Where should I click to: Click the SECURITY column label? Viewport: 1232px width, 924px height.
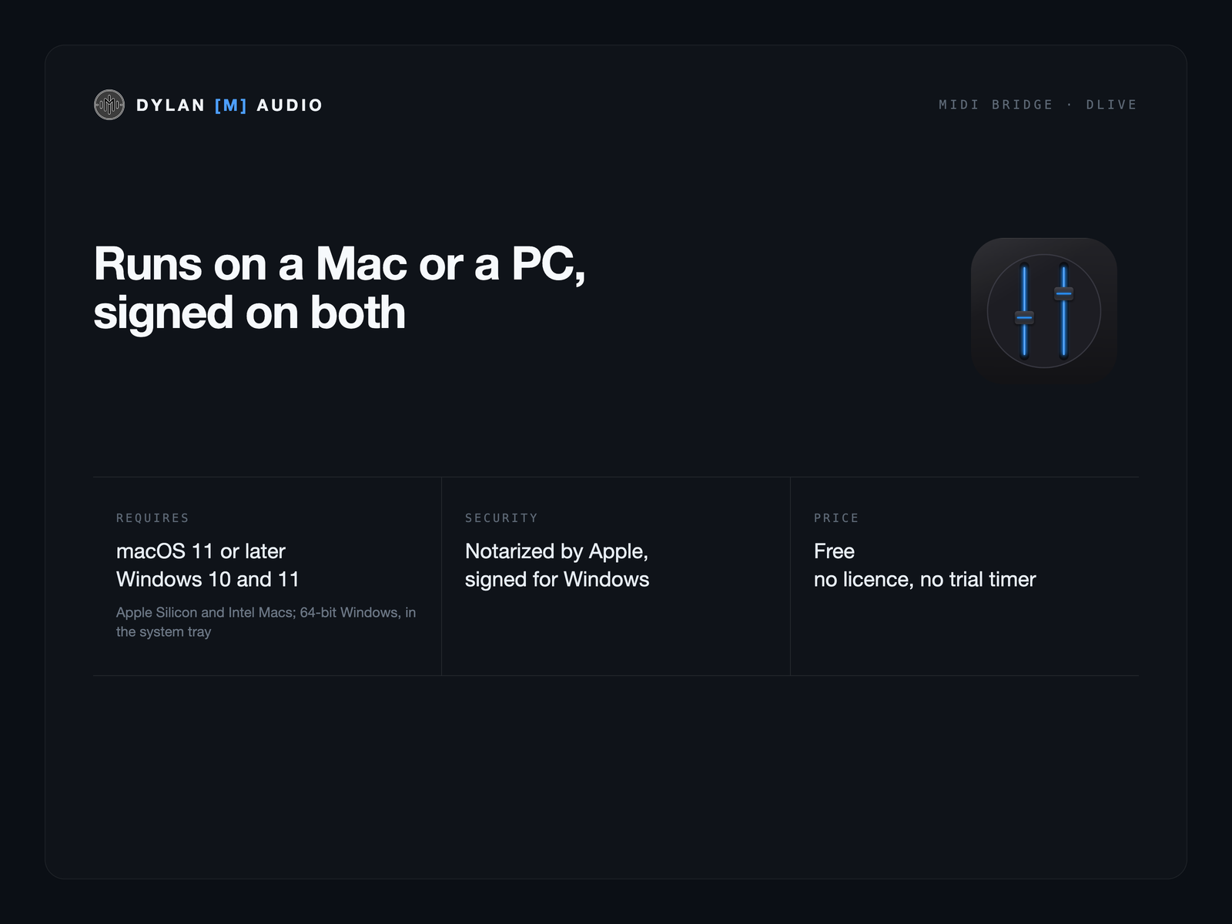pos(501,518)
